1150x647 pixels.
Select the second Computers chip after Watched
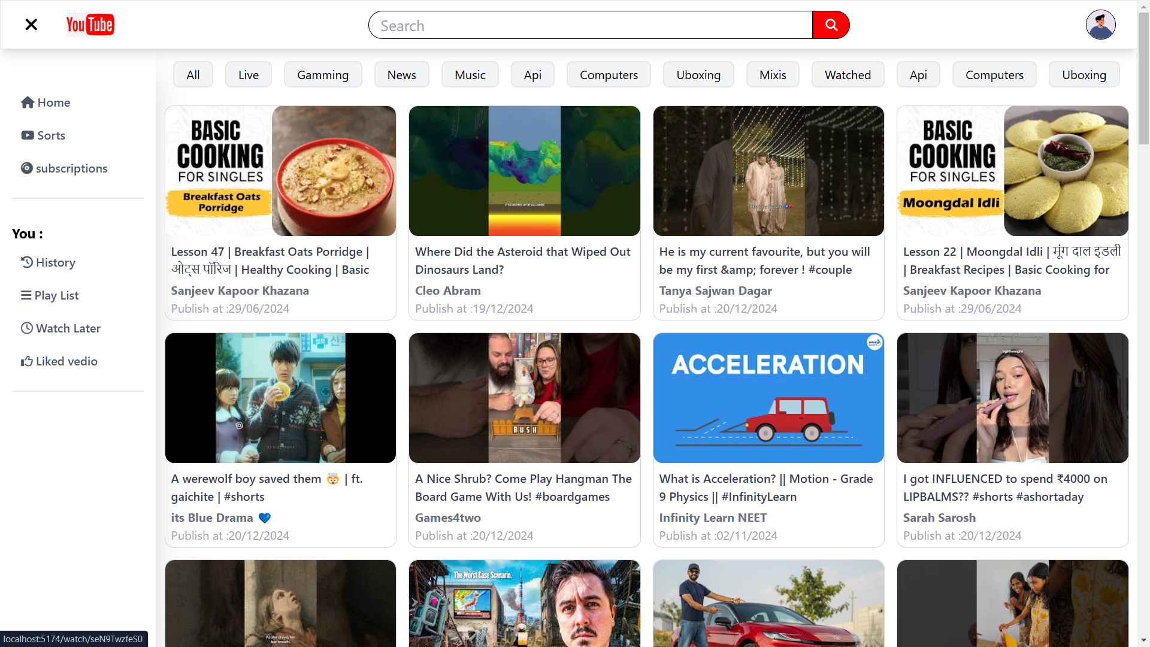(x=995, y=75)
